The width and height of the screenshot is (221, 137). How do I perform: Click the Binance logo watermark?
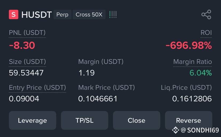tap(175, 130)
